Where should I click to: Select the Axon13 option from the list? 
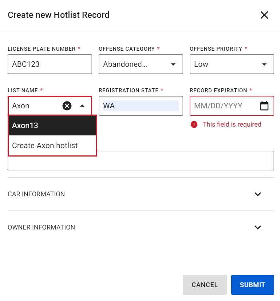coord(52,126)
